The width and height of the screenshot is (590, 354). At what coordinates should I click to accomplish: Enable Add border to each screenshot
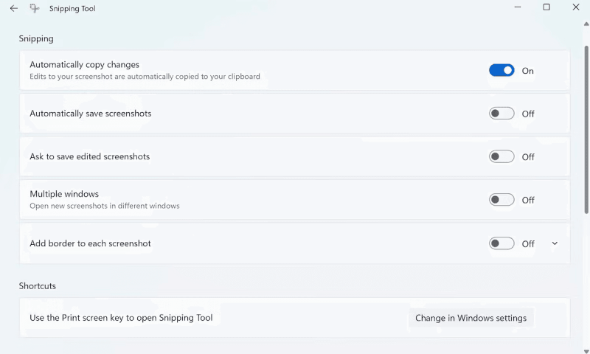click(x=502, y=243)
